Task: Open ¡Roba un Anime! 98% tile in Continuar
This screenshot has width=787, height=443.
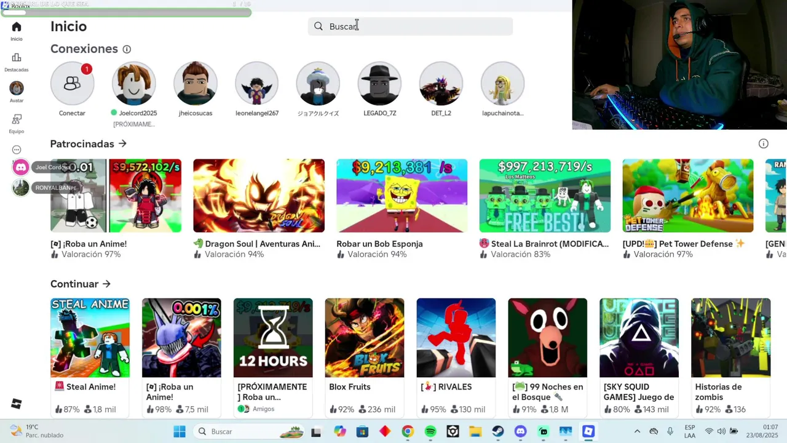Action: click(x=181, y=338)
